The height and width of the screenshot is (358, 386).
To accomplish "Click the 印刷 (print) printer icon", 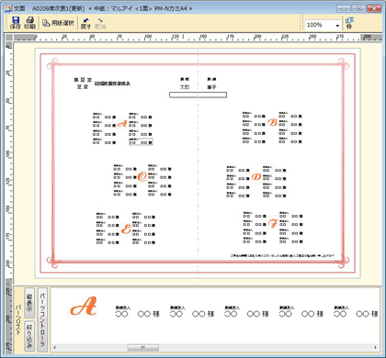I will point(29,23).
